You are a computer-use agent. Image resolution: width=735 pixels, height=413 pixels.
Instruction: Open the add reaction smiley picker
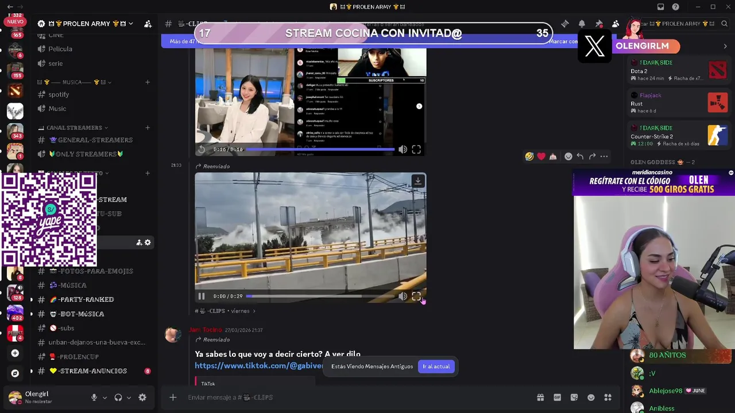(x=568, y=156)
